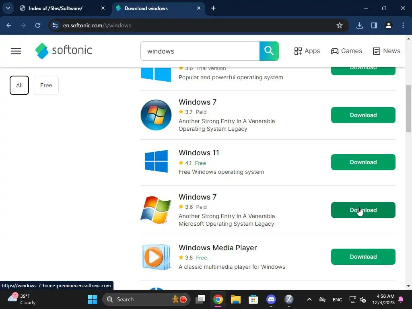Screen dimensions: 412x309
Task: Switch to Index of /files/Software/ tab
Action: pyautogui.click(x=55, y=8)
